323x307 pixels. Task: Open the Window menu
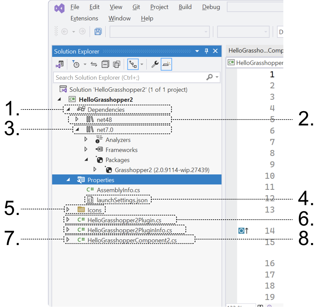(120, 18)
